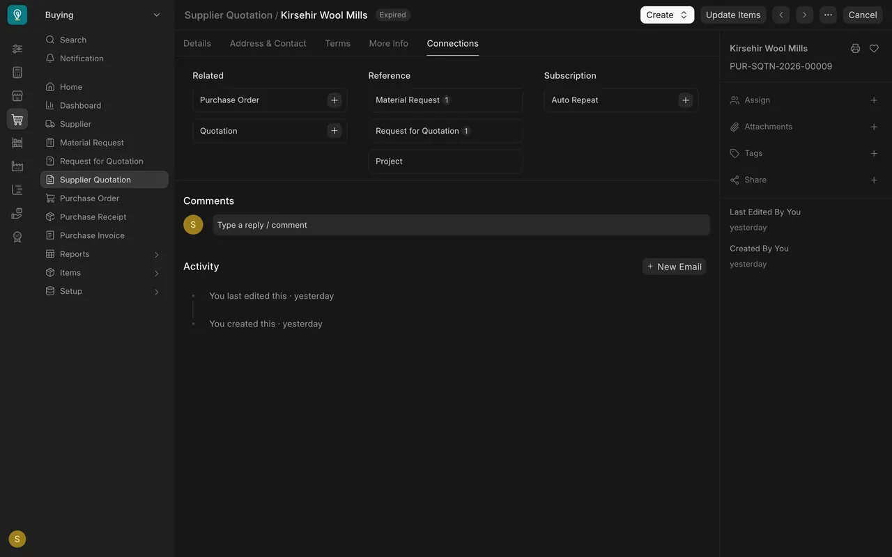The height and width of the screenshot is (557, 892).
Task: Add a tag with Tags plus
Action: click(874, 153)
